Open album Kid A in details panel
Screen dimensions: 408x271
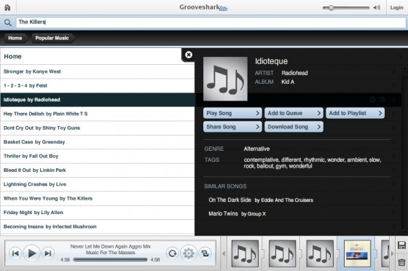pos(288,82)
